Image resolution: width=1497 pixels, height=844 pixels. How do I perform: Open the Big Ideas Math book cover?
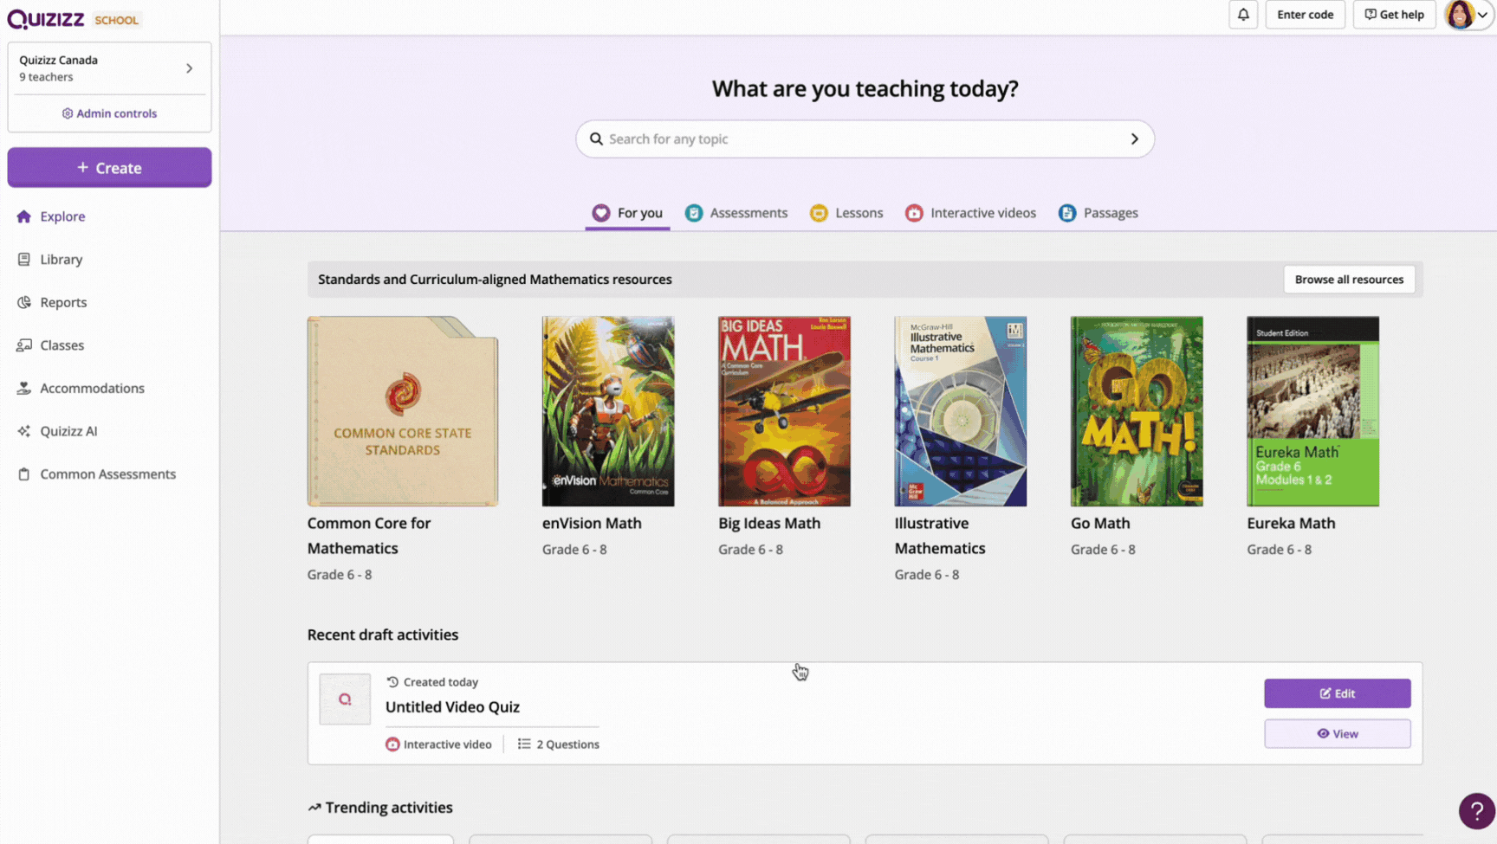pyautogui.click(x=784, y=411)
